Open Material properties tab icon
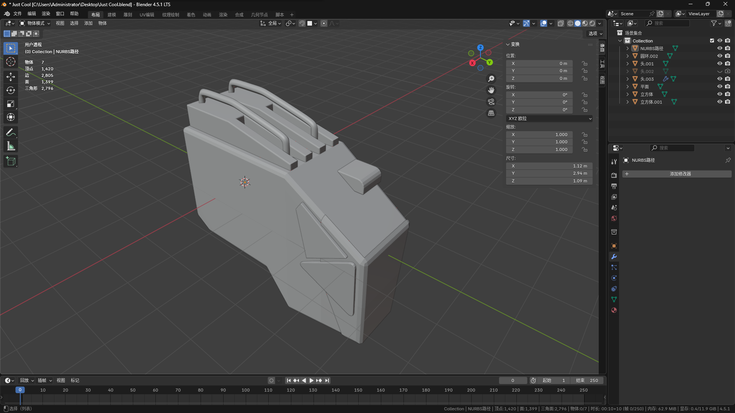Viewport: 735px width, 413px height. click(614, 310)
